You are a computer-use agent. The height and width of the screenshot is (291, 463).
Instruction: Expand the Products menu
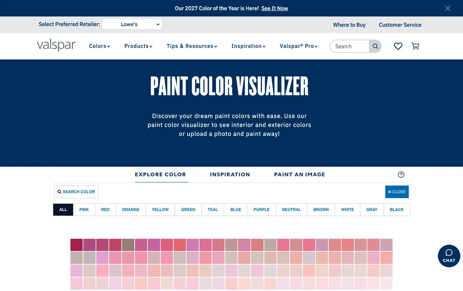(139, 46)
